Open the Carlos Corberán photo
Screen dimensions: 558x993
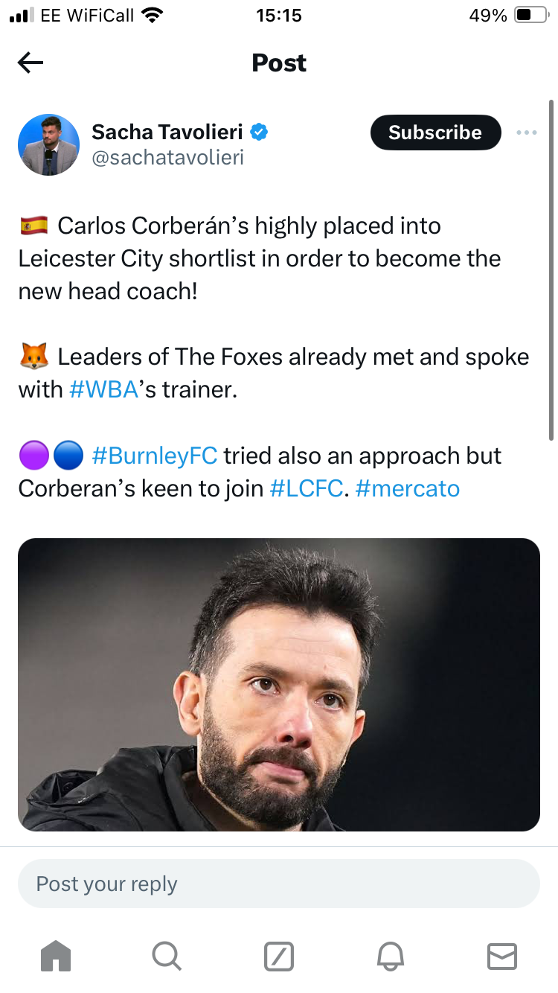point(279,684)
